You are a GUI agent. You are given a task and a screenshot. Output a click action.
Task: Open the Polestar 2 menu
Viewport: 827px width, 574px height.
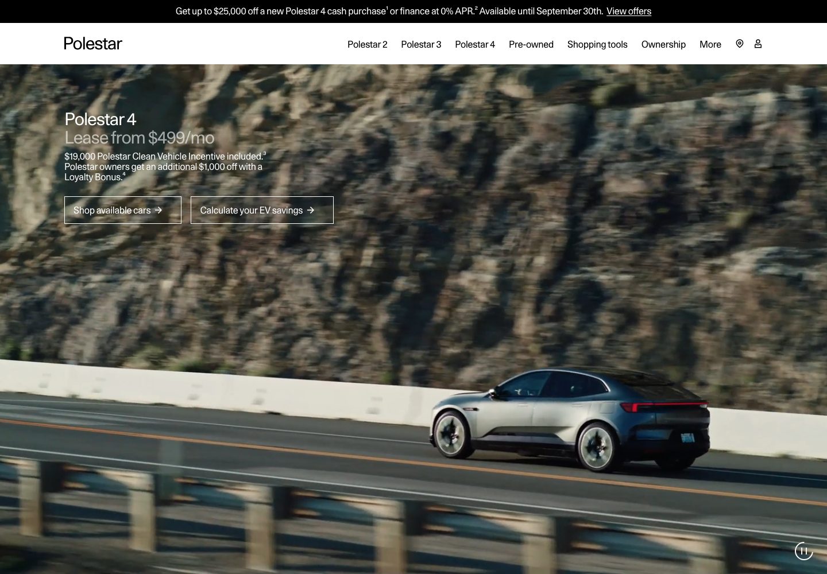tap(368, 44)
